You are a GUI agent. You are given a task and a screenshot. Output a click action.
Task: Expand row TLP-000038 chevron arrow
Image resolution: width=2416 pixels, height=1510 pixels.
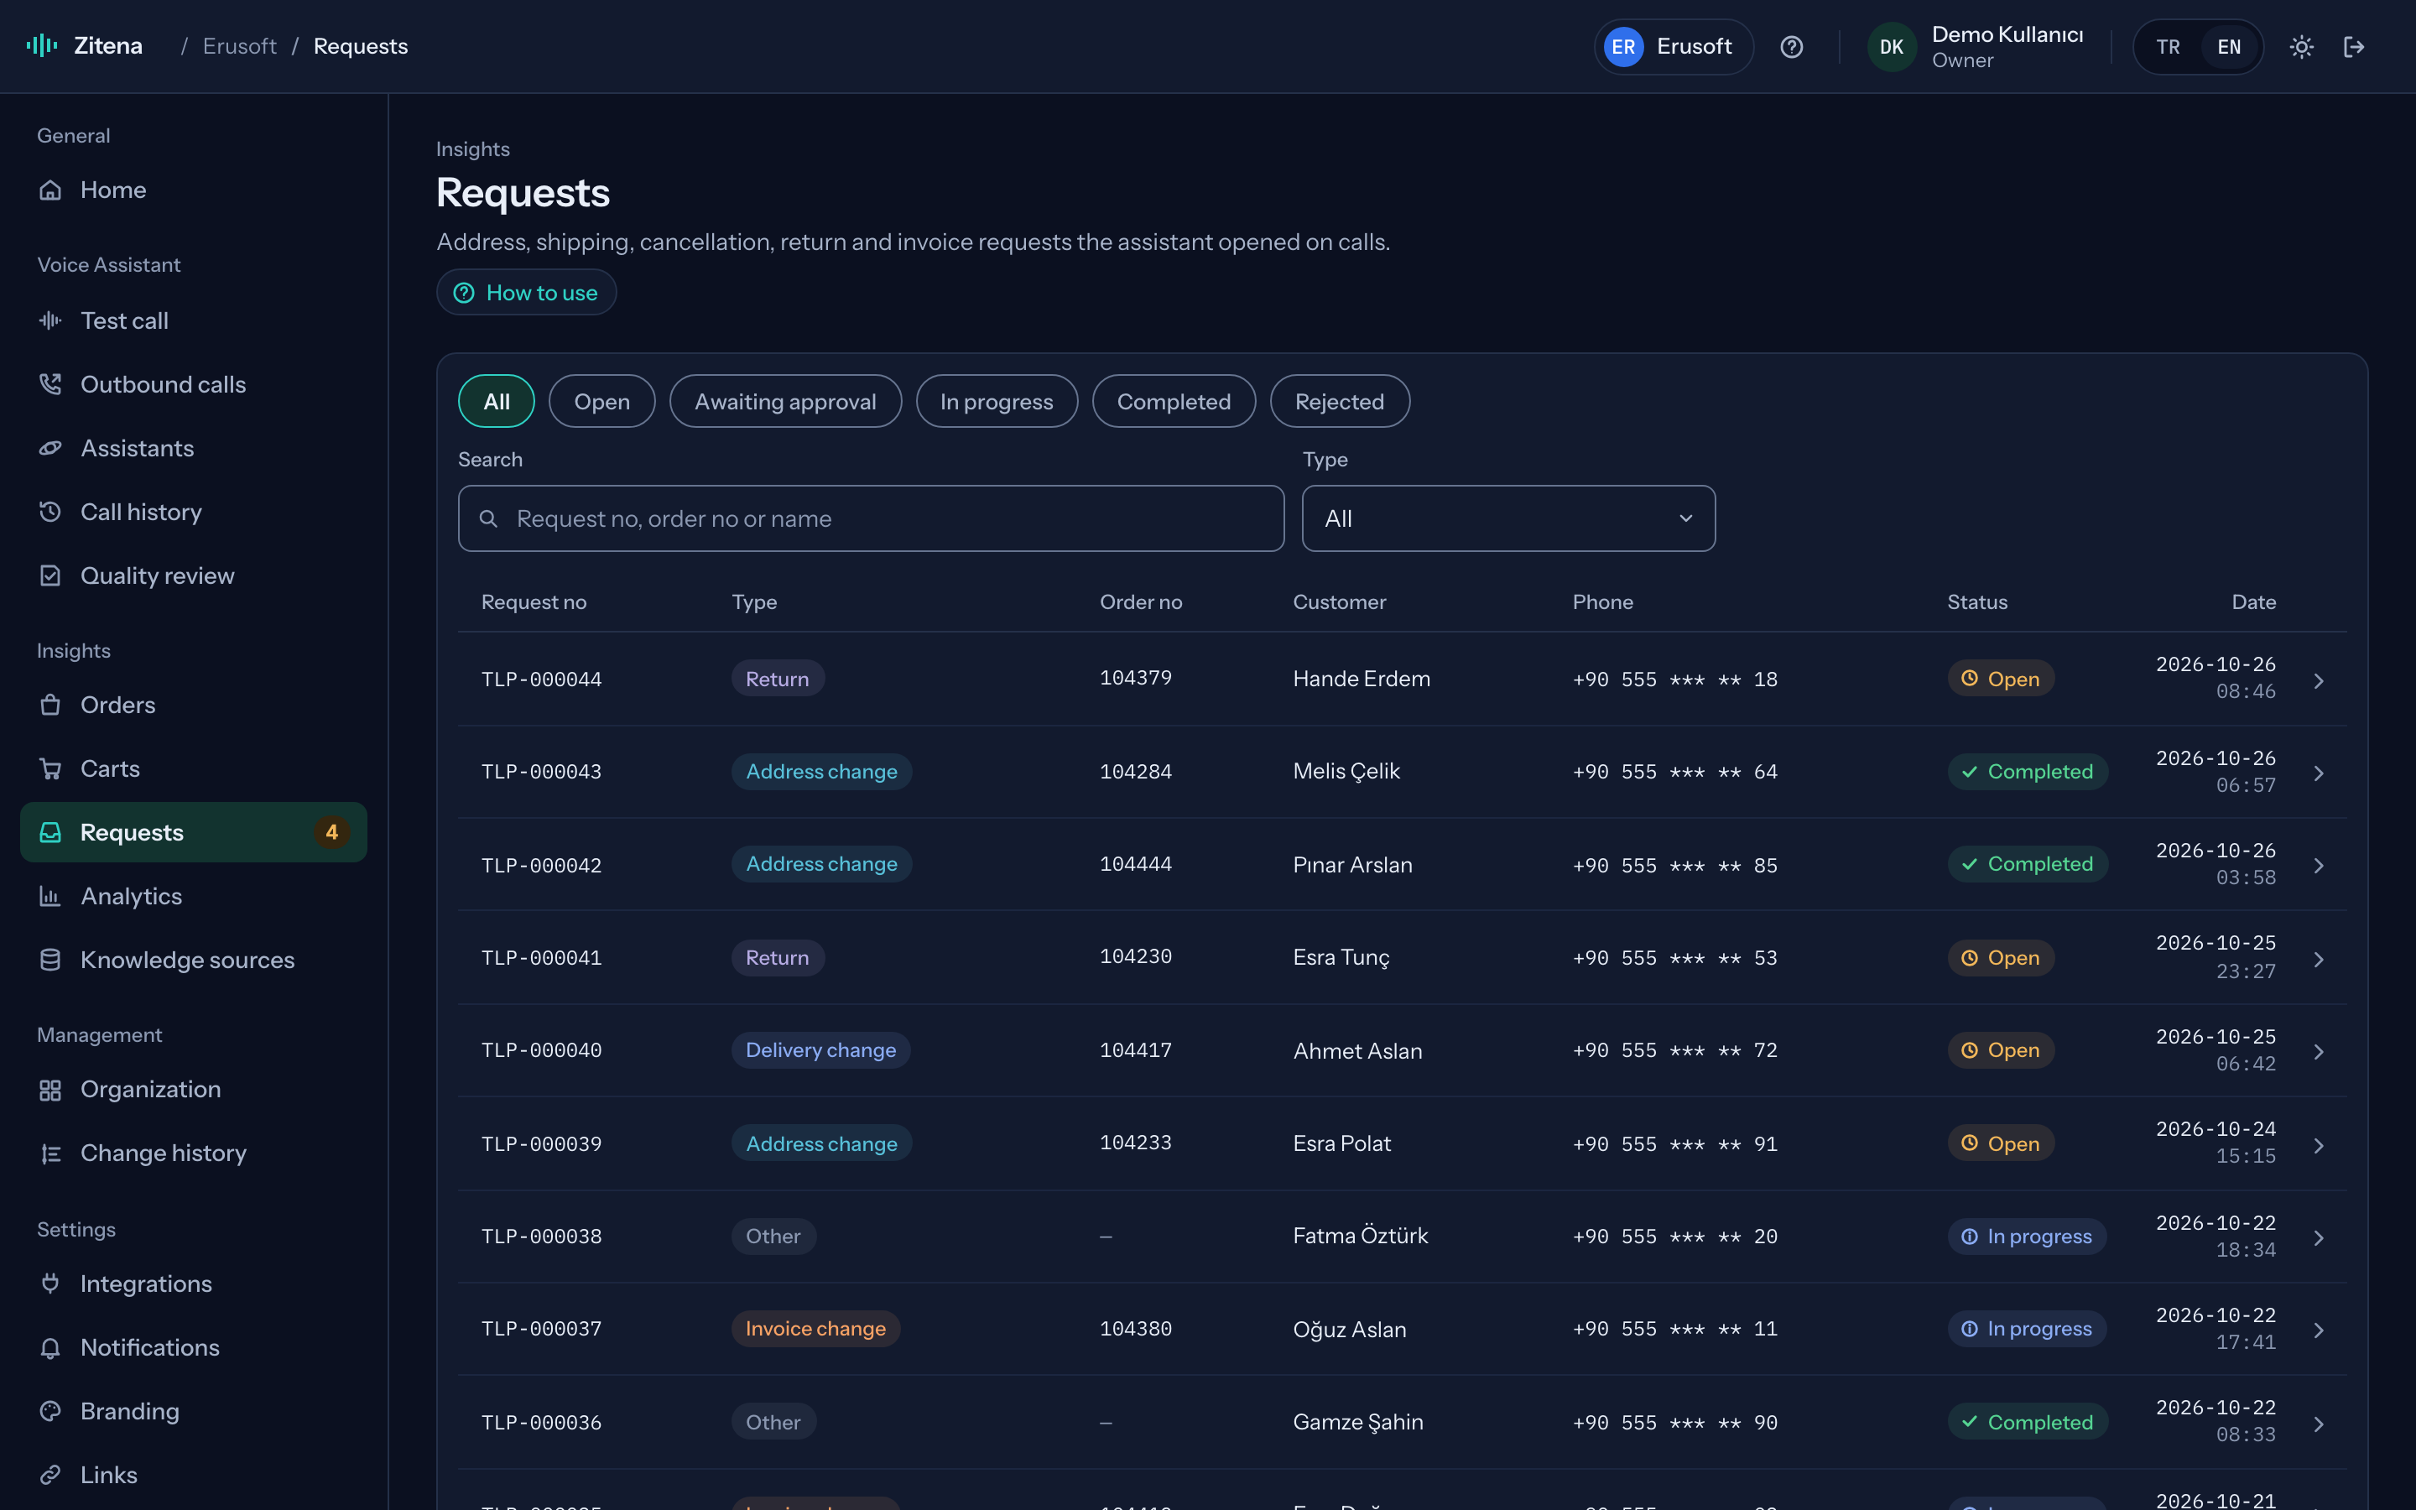pos(2320,1237)
